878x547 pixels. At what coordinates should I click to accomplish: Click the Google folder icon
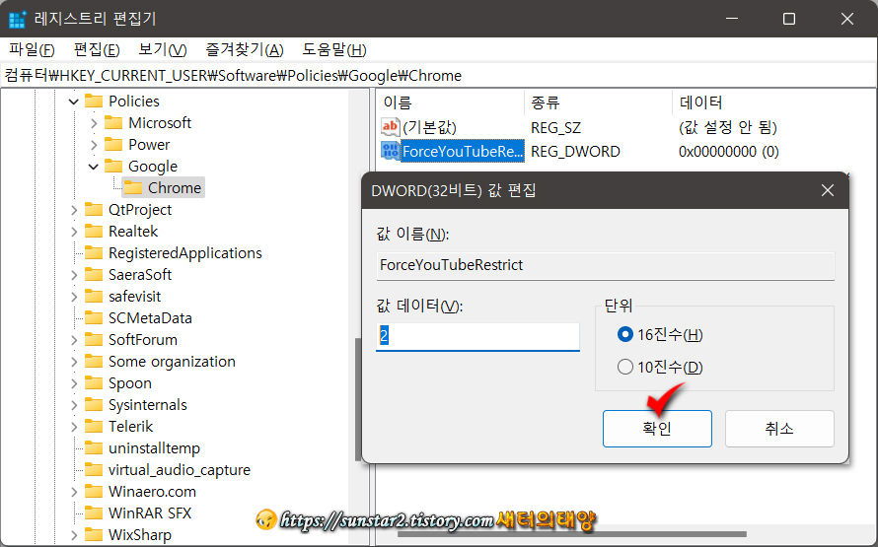(x=113, y=167)
